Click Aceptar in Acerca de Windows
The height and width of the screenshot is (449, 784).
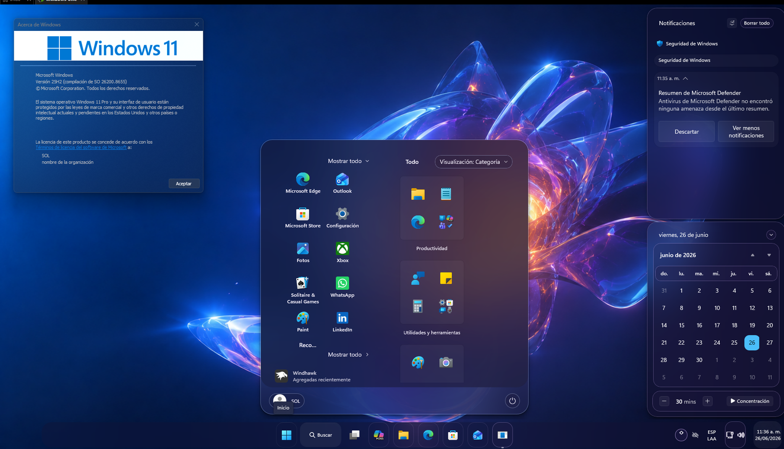[184, 184]
